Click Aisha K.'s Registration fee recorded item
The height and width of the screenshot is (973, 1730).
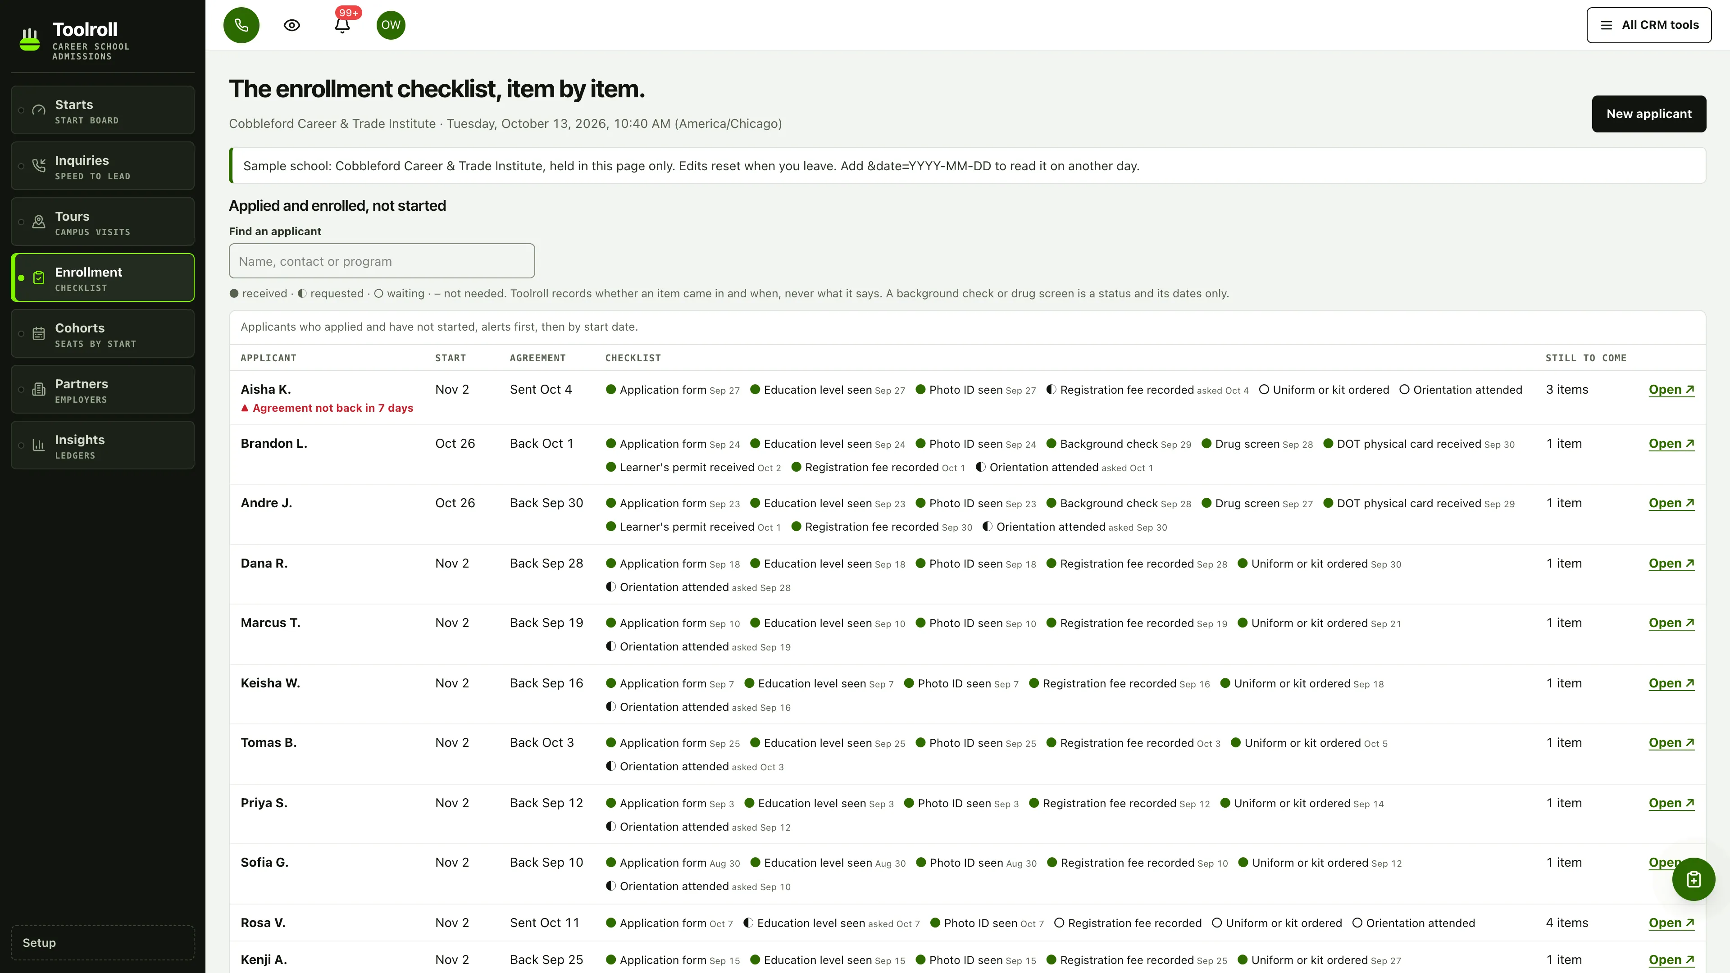1148,390
